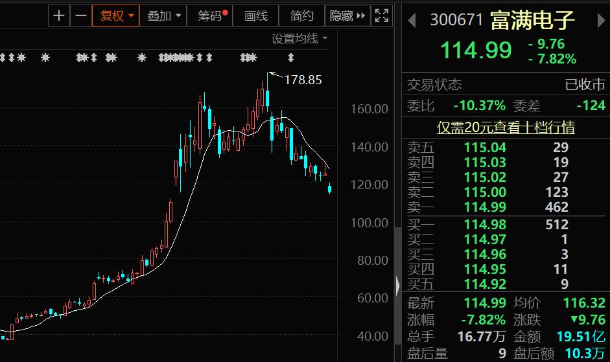This screenshot has height=362, width=610.
Task: Select 买二 price 114.97
Action: click(x=485, y=240)
